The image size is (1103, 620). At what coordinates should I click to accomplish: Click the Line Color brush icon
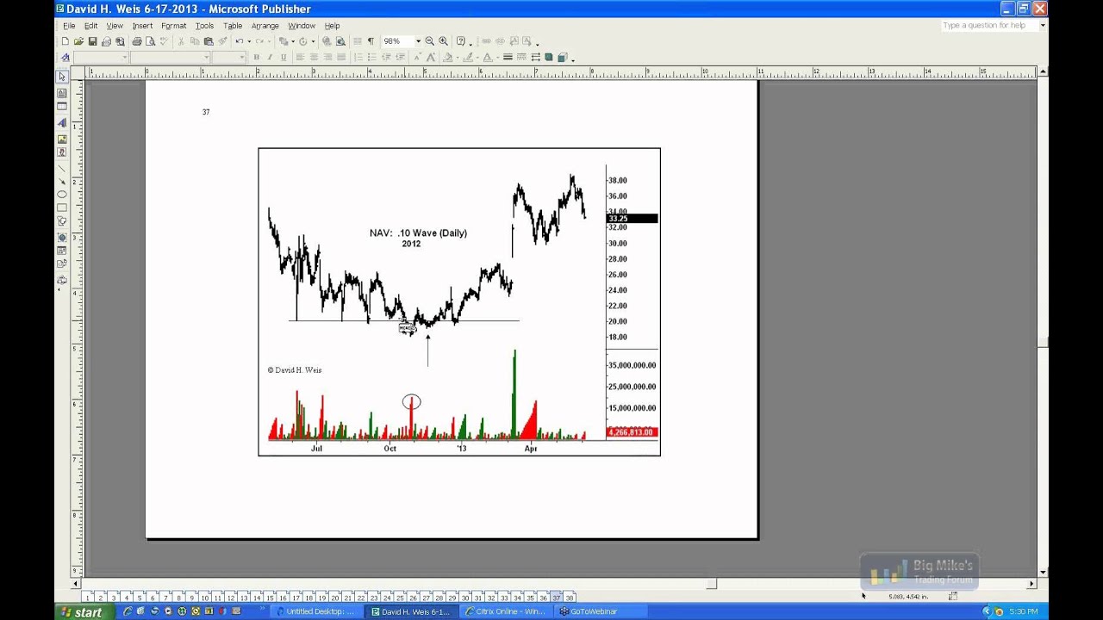(467, 58)
